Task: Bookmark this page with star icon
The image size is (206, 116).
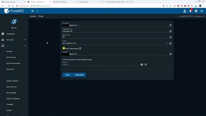Action: [170, 6]
